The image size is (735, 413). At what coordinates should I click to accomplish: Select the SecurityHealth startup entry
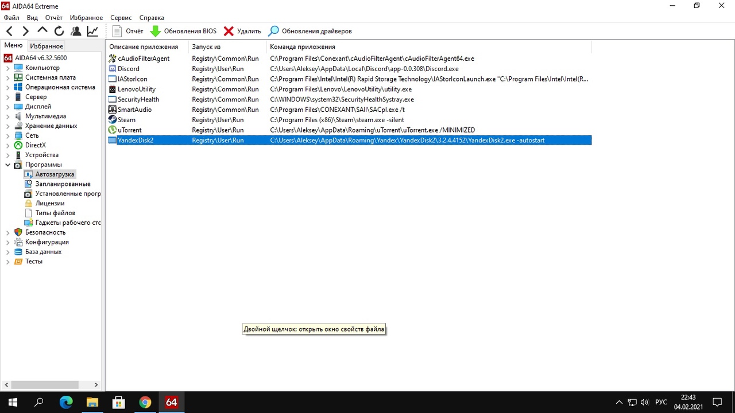click(349, 99)
